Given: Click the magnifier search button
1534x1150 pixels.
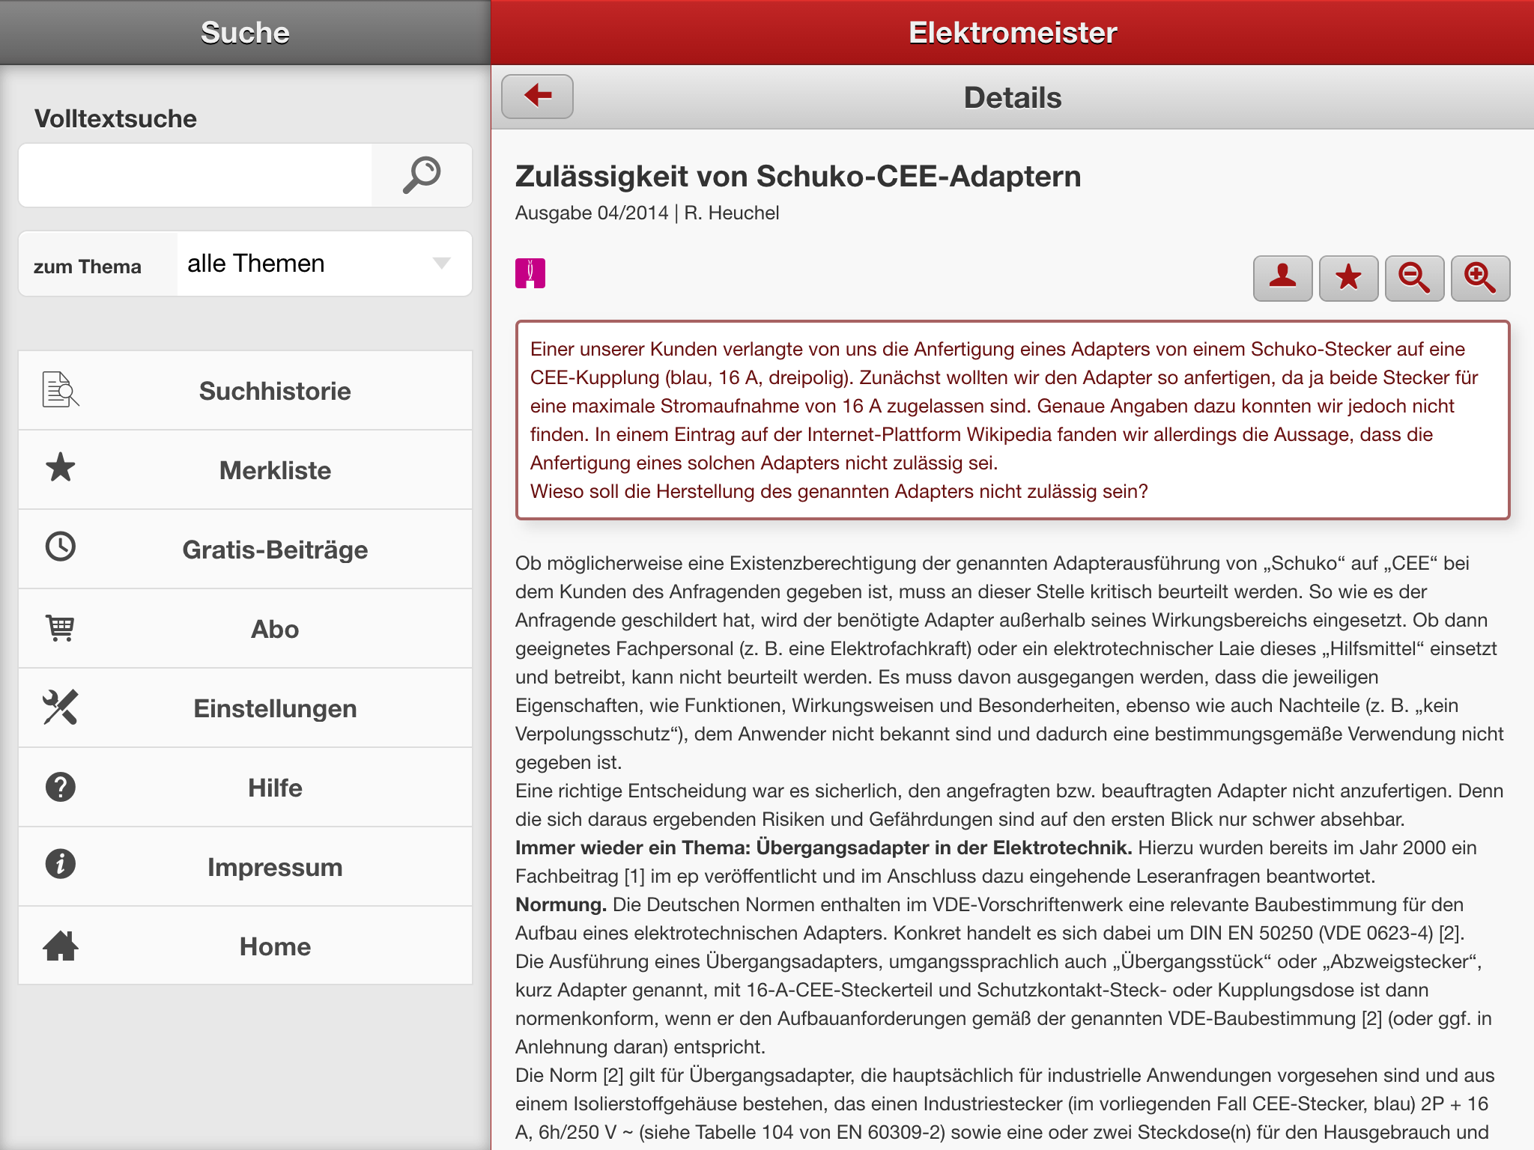Looking at the screenshot, I should pos(422,175).
